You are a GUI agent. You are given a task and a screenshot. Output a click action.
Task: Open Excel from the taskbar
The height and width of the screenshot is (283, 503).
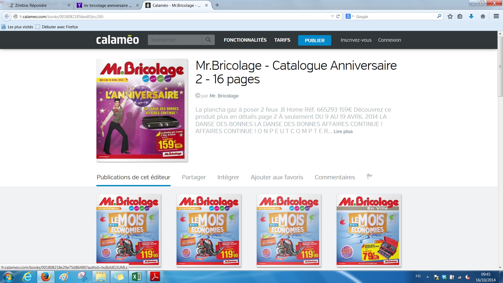(x=137, y=277)
